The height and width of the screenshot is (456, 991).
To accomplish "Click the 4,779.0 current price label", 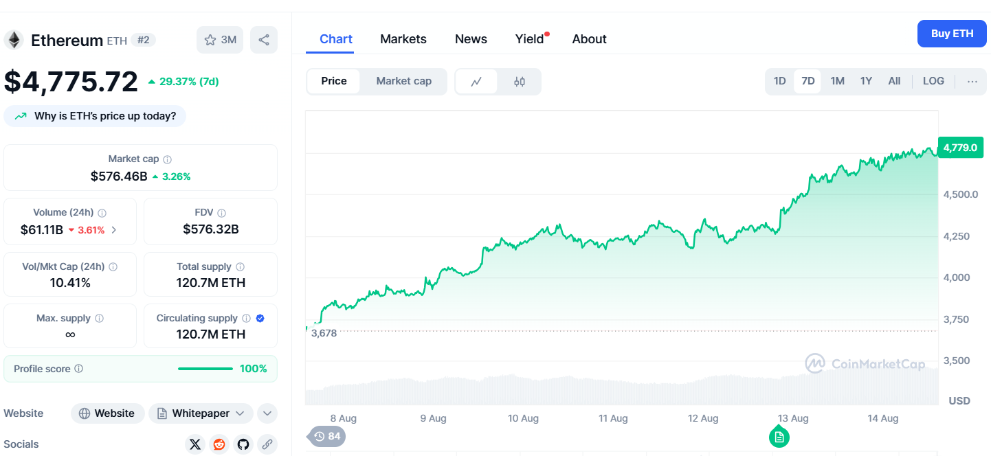I will point(960,148).
